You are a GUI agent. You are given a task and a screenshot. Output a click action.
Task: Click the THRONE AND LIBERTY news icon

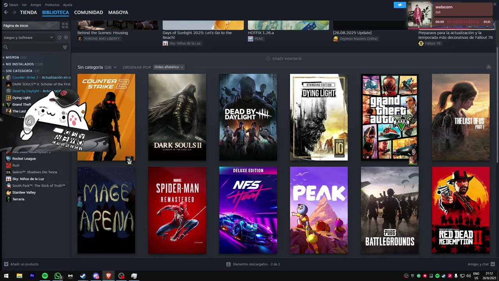[x=80, y=39]
